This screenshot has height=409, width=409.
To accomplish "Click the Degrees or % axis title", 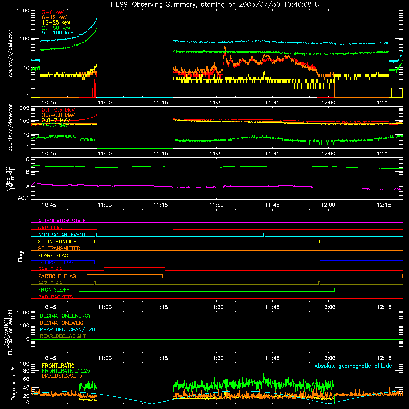I will 13,383.
